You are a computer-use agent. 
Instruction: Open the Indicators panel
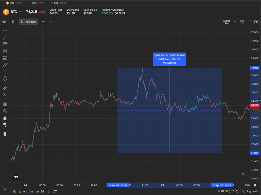28,22
